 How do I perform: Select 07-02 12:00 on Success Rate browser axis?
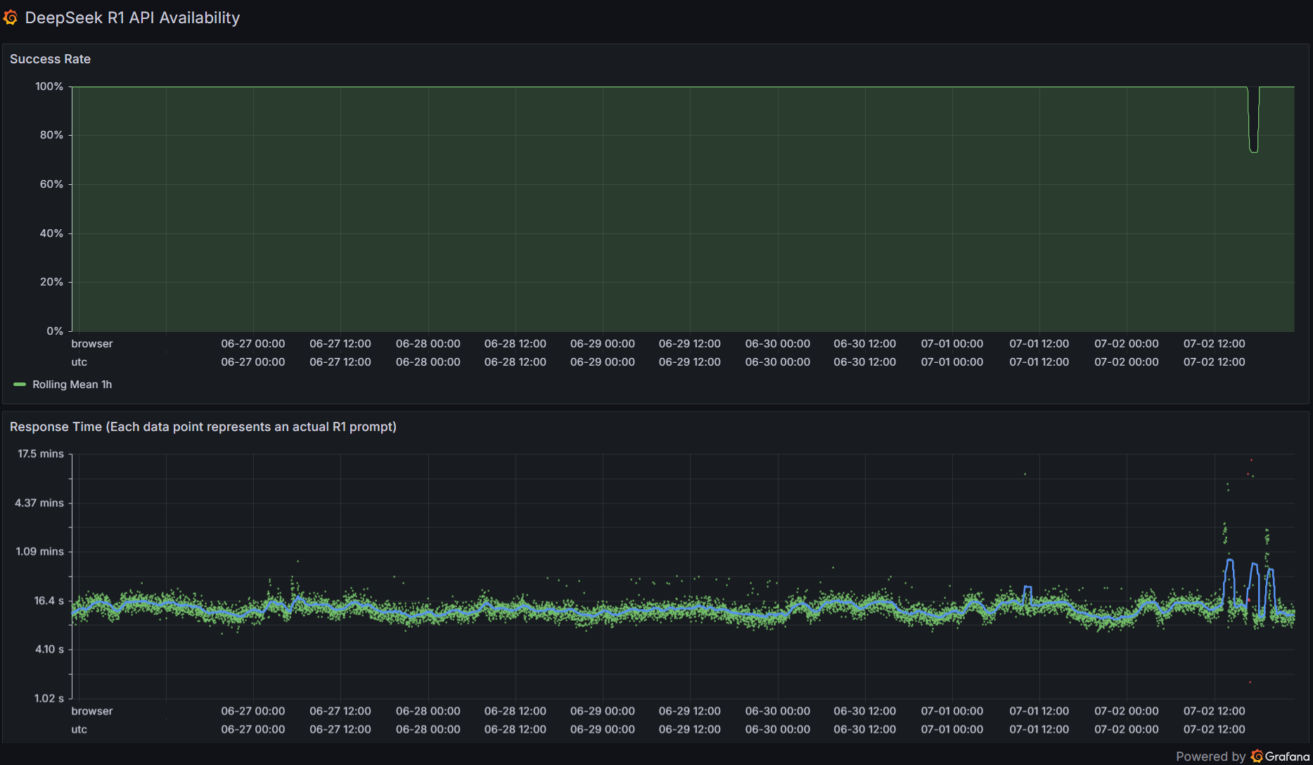click(x=1215, y=344)
